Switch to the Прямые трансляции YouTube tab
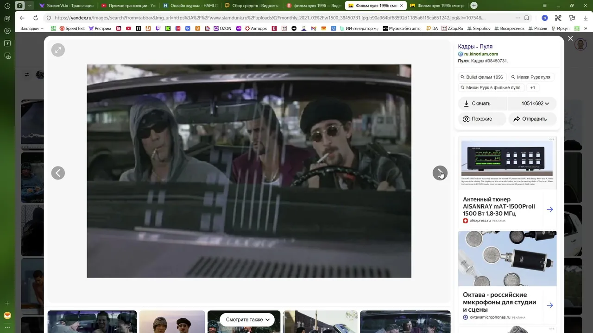593x333 pixels. [128, 6]
